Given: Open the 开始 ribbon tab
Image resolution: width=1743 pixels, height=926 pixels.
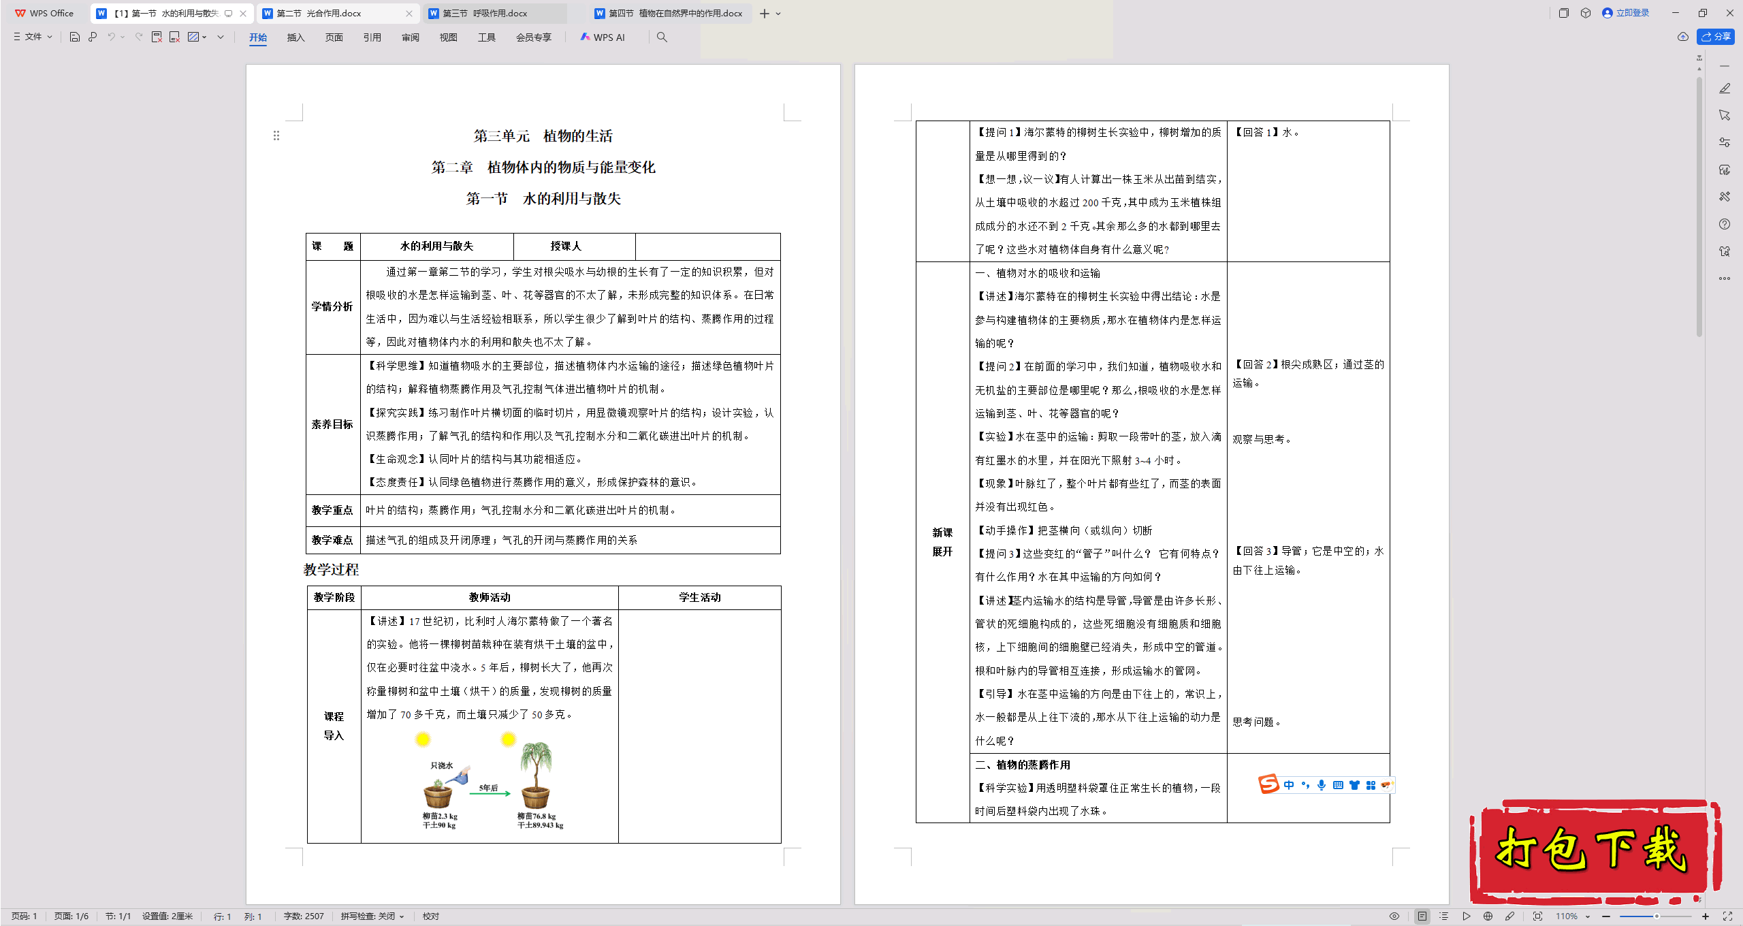Looking at the screenshot, I should coord(258,37).
